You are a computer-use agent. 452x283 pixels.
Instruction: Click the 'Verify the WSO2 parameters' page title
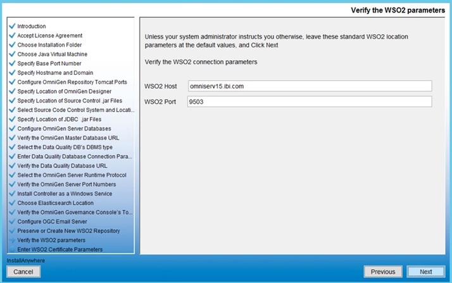(398, 10)
